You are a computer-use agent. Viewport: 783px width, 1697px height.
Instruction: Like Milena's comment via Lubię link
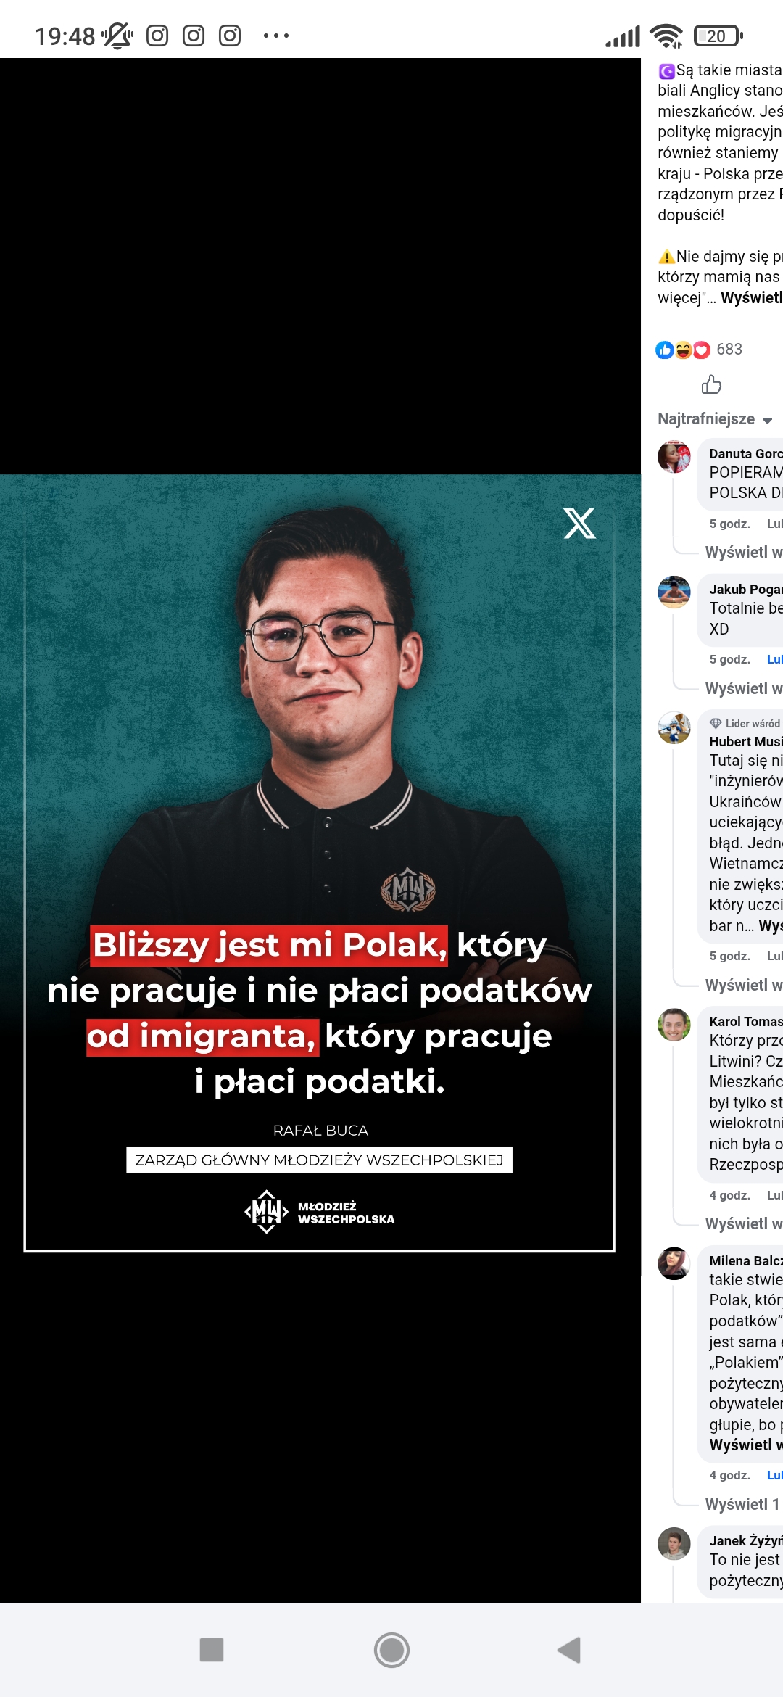(775, 1475)
